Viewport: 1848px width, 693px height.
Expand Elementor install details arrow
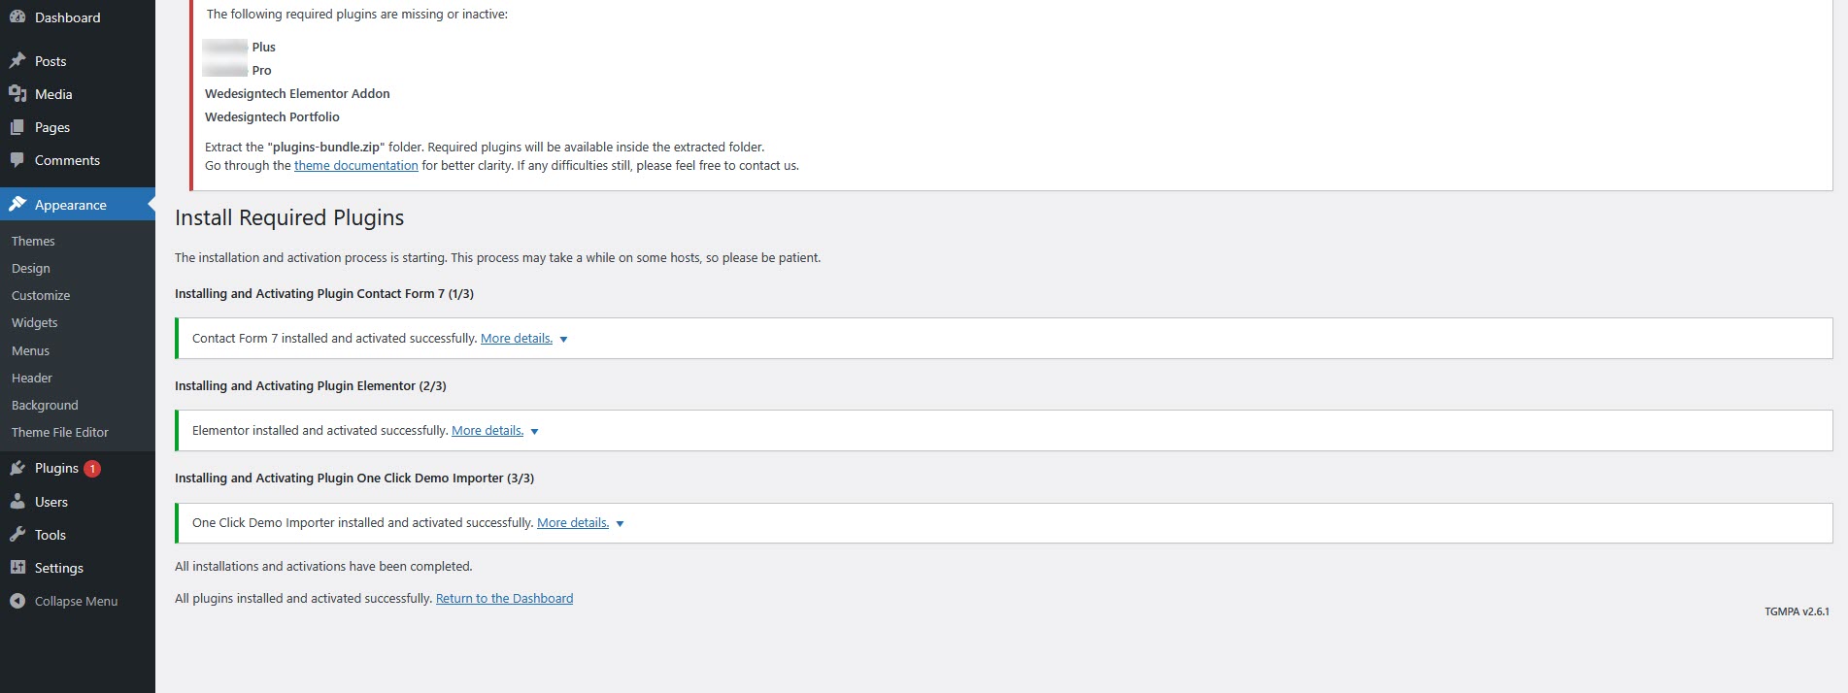point(534,432)
